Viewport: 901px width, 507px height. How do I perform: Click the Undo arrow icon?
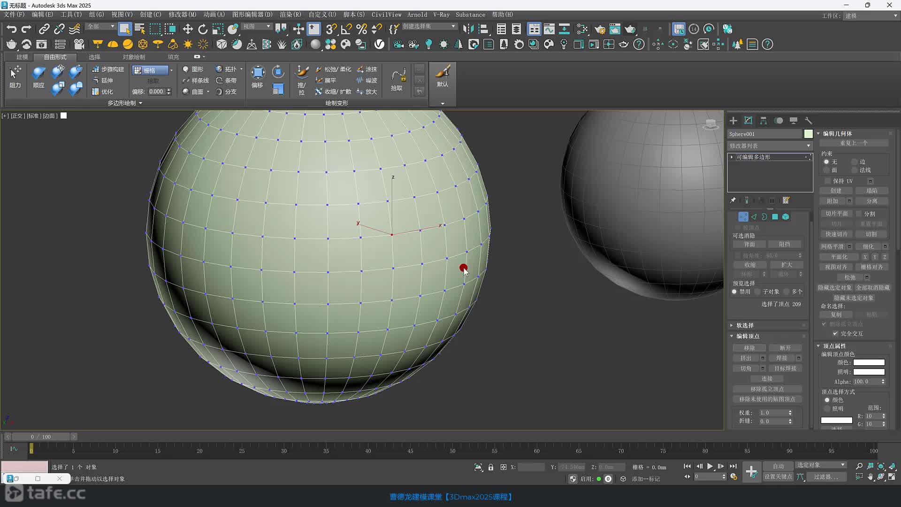click(11, 29)
